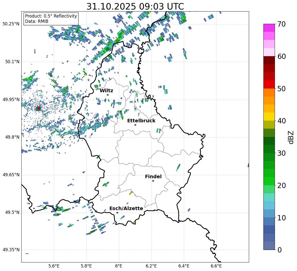Select the Findel city label

[x=153, y=176]
